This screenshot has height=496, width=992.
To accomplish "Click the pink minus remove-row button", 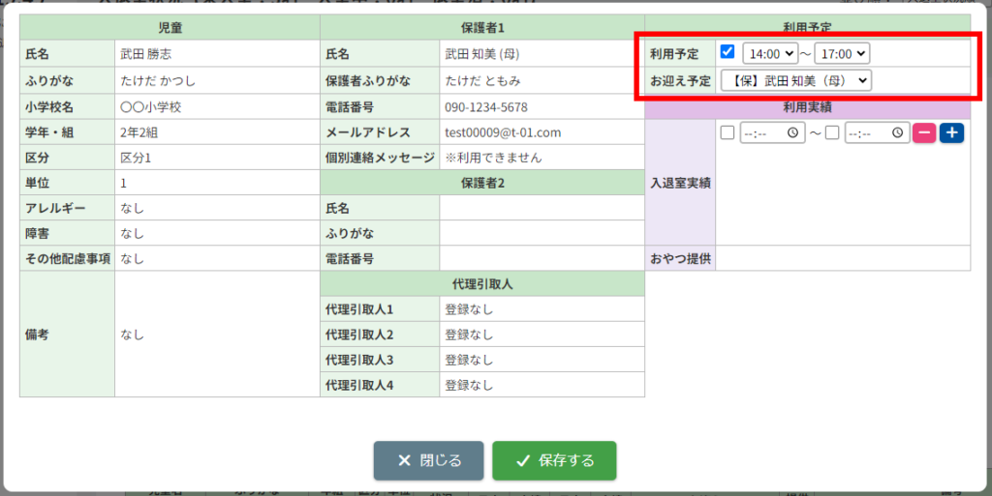I will (923, 133).
